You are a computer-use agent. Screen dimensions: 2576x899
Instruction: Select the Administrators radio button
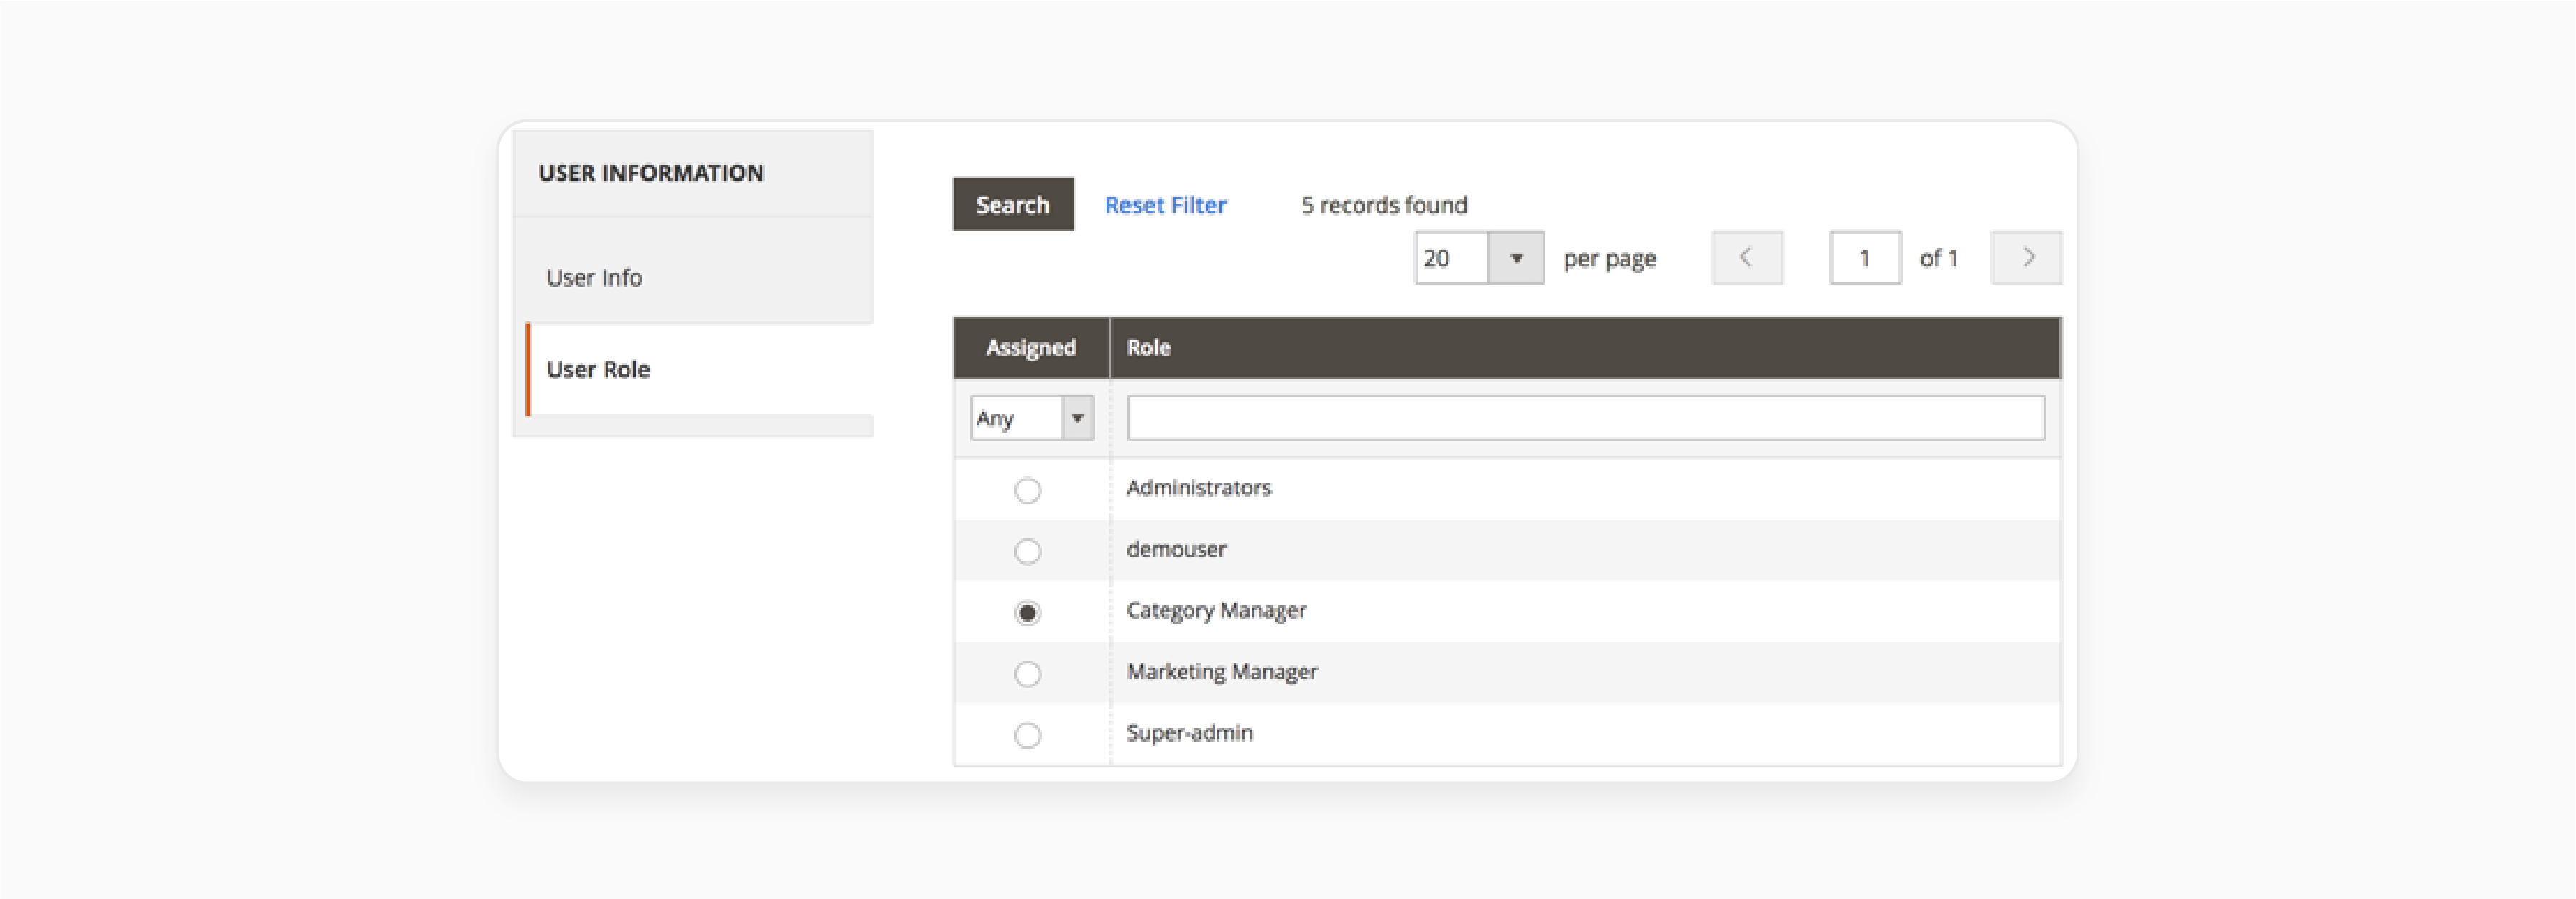click(1025, 488)
